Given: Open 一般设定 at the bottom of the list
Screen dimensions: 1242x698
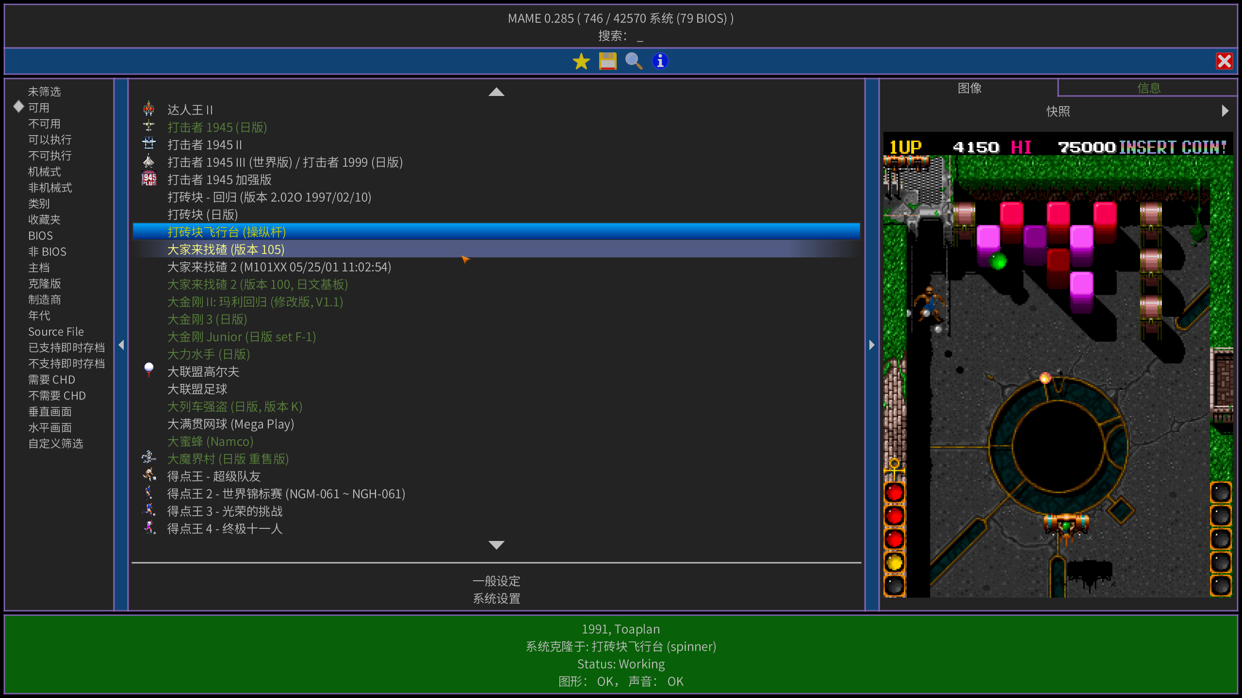Looking at the screenshot, I should (496, 580).
